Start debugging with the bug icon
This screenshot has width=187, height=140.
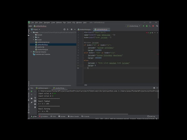click(x=147, y=26)
